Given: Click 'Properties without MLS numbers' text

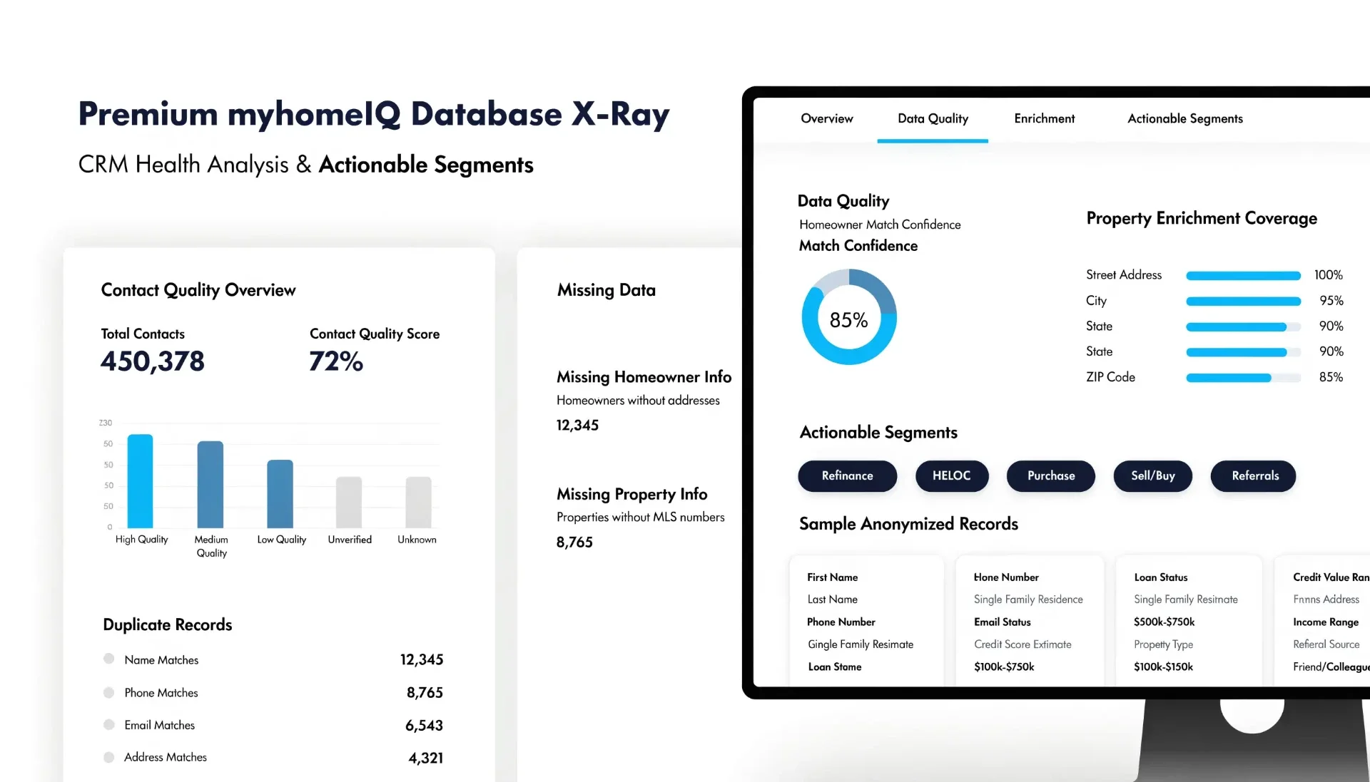Looking at the screenshot, I should coord(640,518).
